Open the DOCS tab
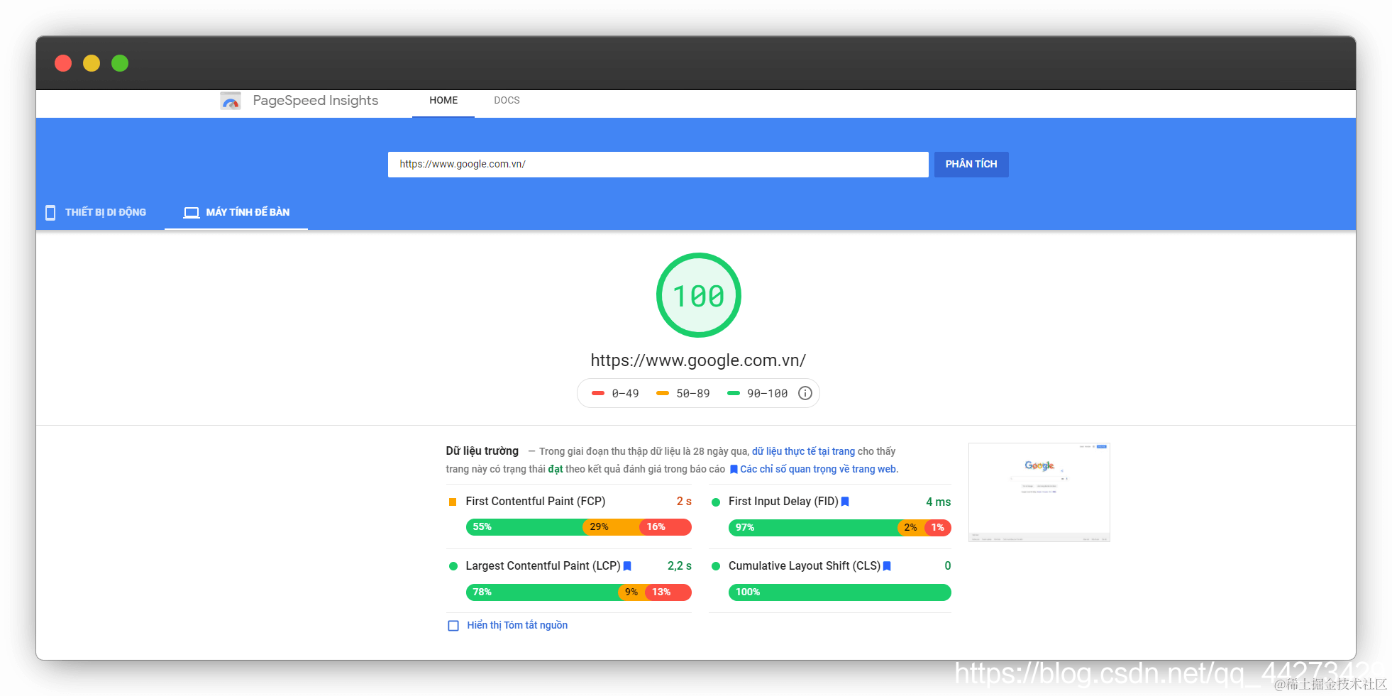Image resolution: width=1392 pixels, height=696 pixels. click(507, 101)
